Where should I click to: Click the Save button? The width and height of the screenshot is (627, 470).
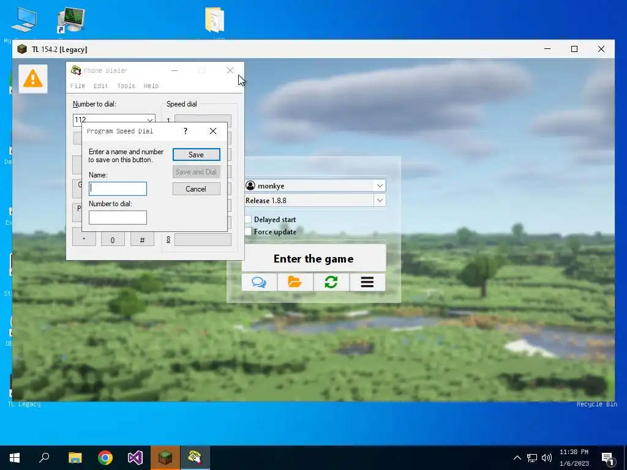tap(197, 155)
